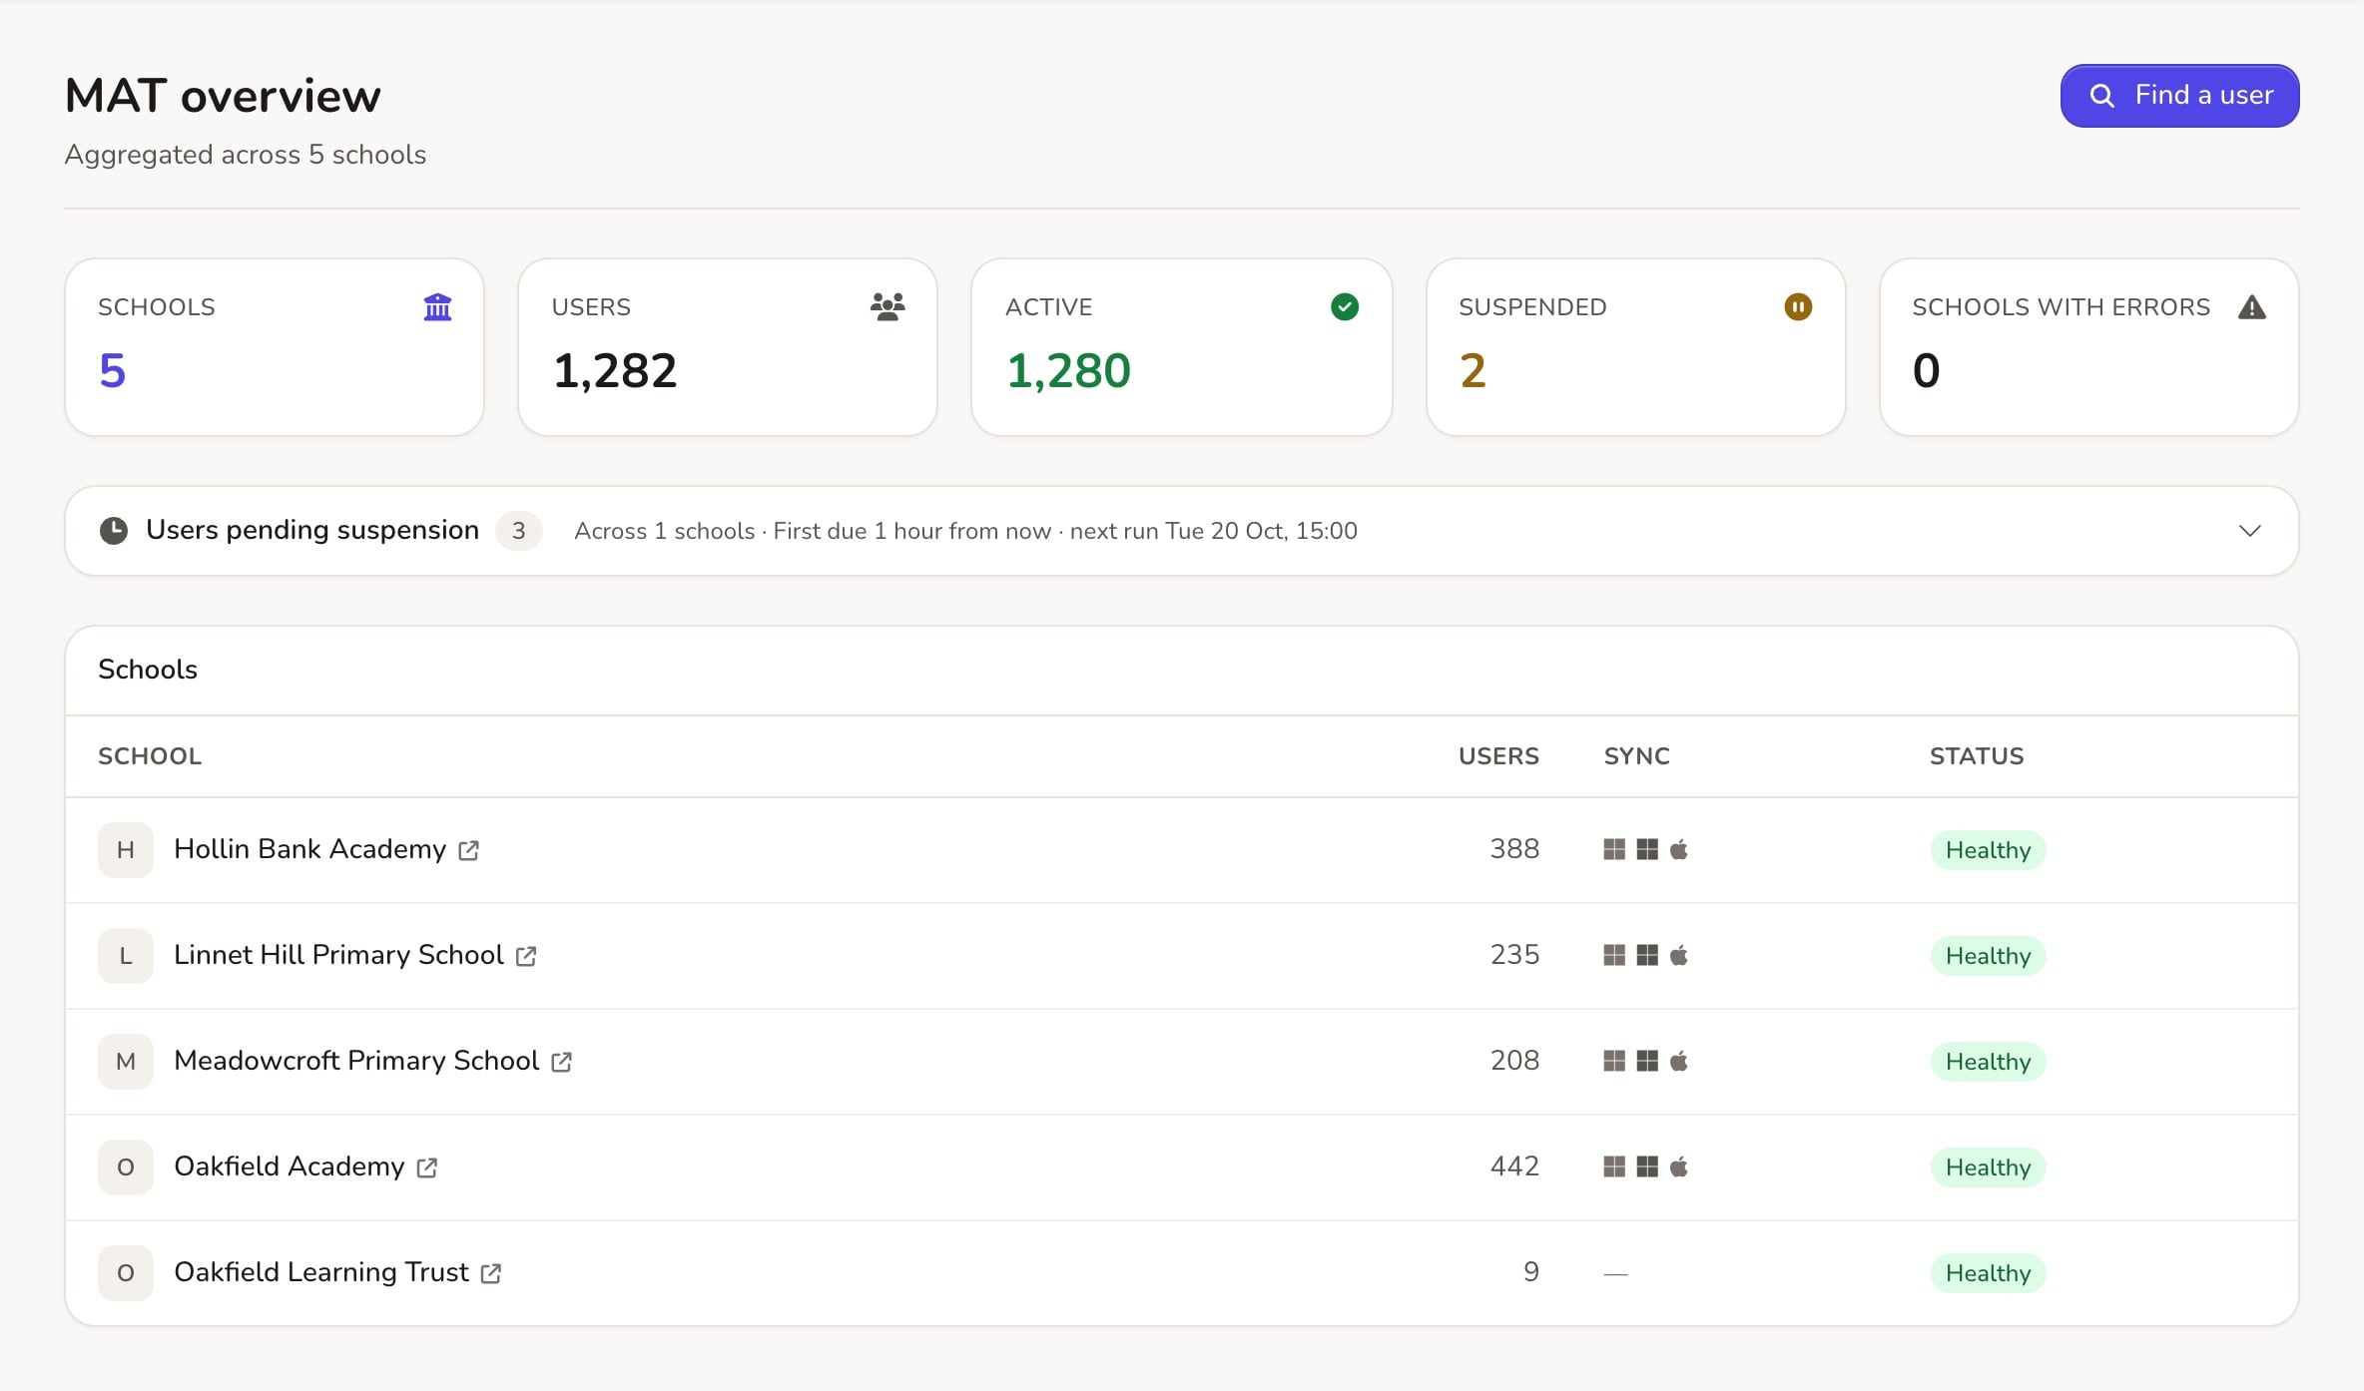The image size is (2364, 1391).
Task: Click the M avatar for Meadowcroft Primary School
Action: point(126,1062)
